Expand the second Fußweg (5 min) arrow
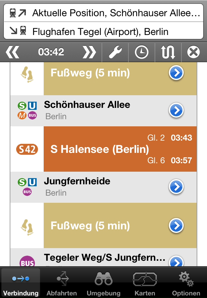Screen dimensions: 207x298 pyautogui.click(x=176, y=225)
